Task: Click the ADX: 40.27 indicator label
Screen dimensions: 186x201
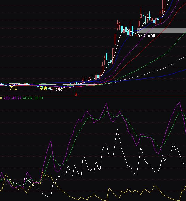Action: coord(12,98)
